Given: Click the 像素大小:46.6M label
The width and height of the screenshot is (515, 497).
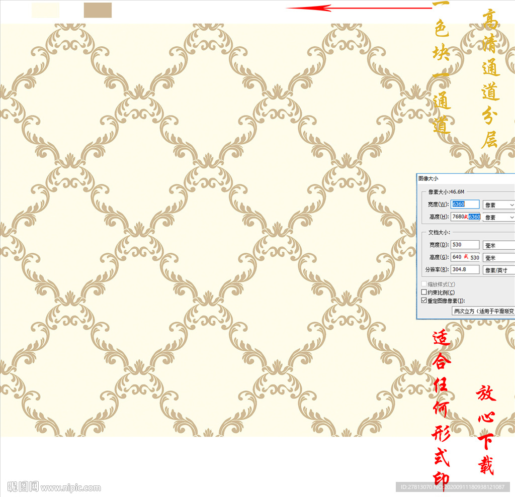Looking at the screenshot, I should click(x=446, y=191).
